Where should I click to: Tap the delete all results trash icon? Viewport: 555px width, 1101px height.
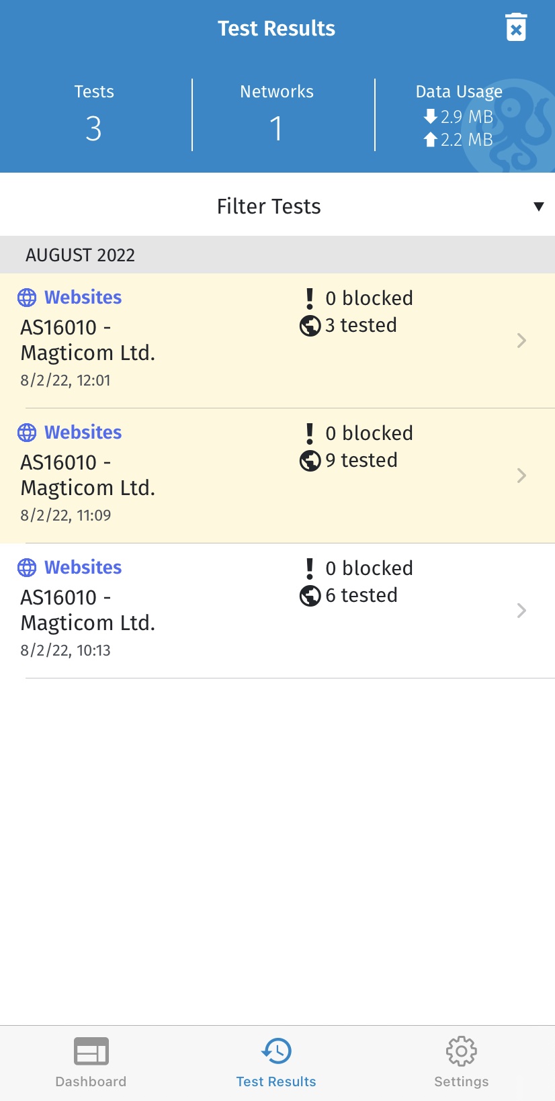[516, 28]
